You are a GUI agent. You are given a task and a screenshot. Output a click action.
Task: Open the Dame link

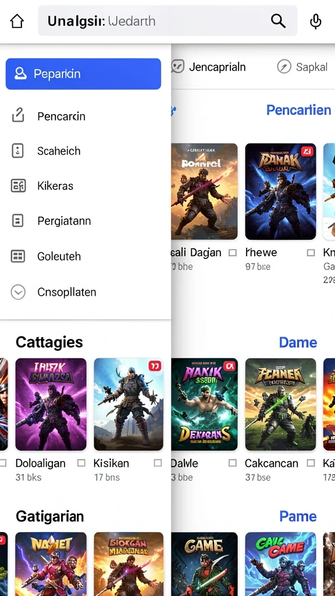tap(298, 342)
